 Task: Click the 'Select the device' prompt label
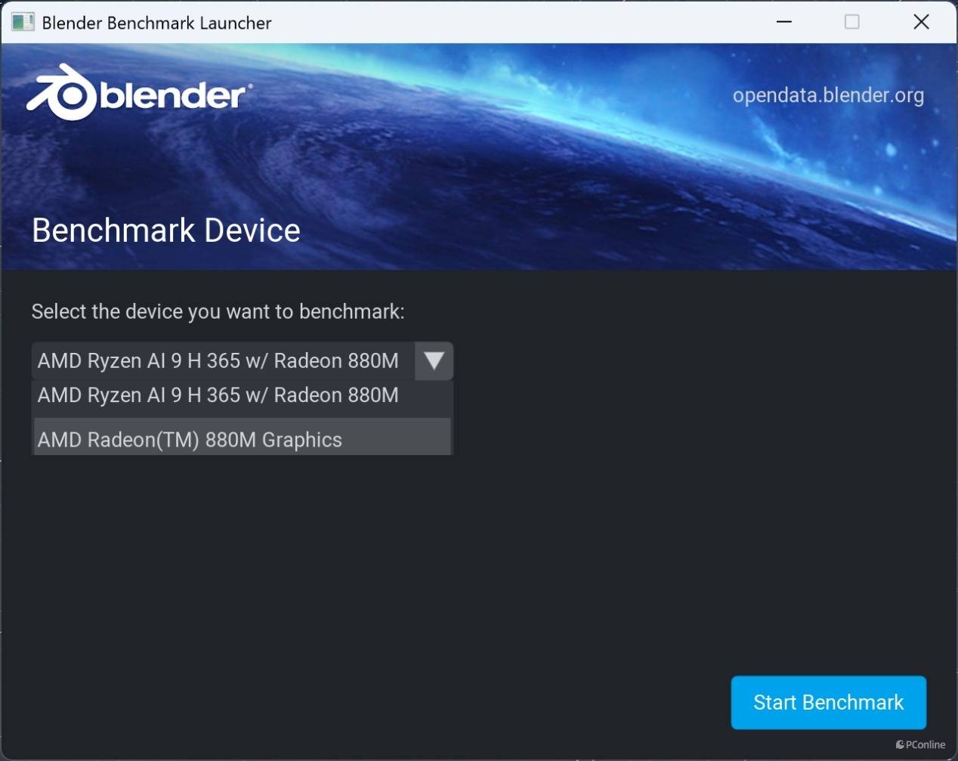tap(218, 311)
